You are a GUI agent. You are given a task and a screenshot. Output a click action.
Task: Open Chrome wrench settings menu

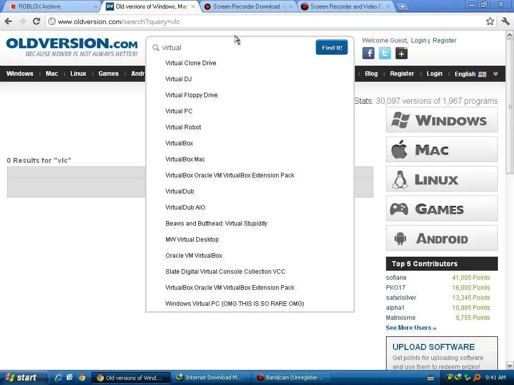[505, 22]
